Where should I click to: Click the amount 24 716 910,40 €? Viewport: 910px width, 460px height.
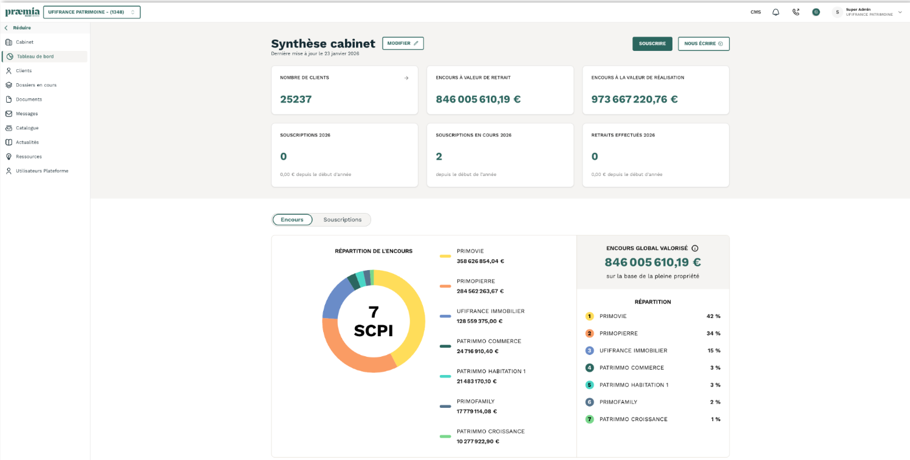(477, 351)
